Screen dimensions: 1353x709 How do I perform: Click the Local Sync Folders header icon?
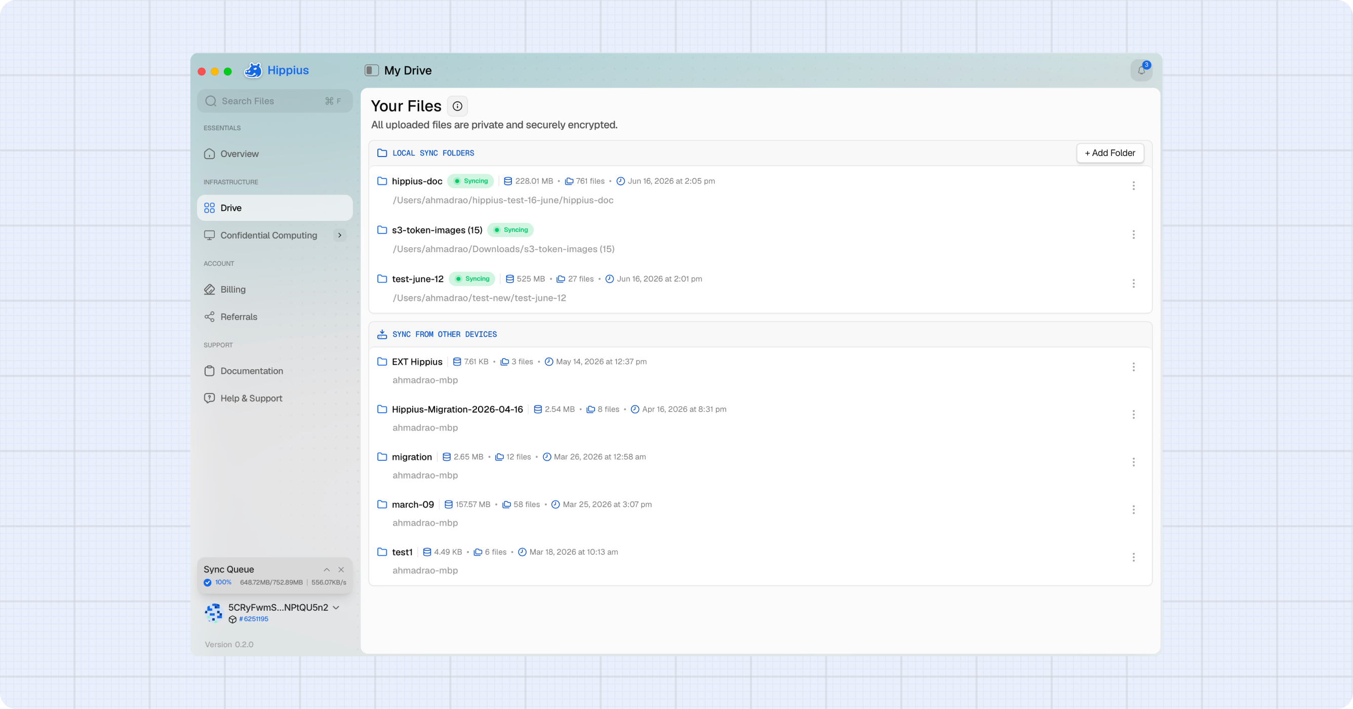[x=382, y=153]
